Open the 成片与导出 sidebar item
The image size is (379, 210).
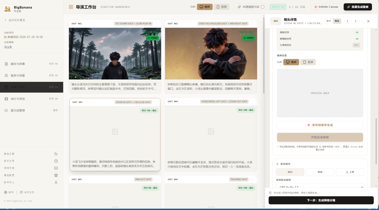pyautogui.click(x=32, y=99)
